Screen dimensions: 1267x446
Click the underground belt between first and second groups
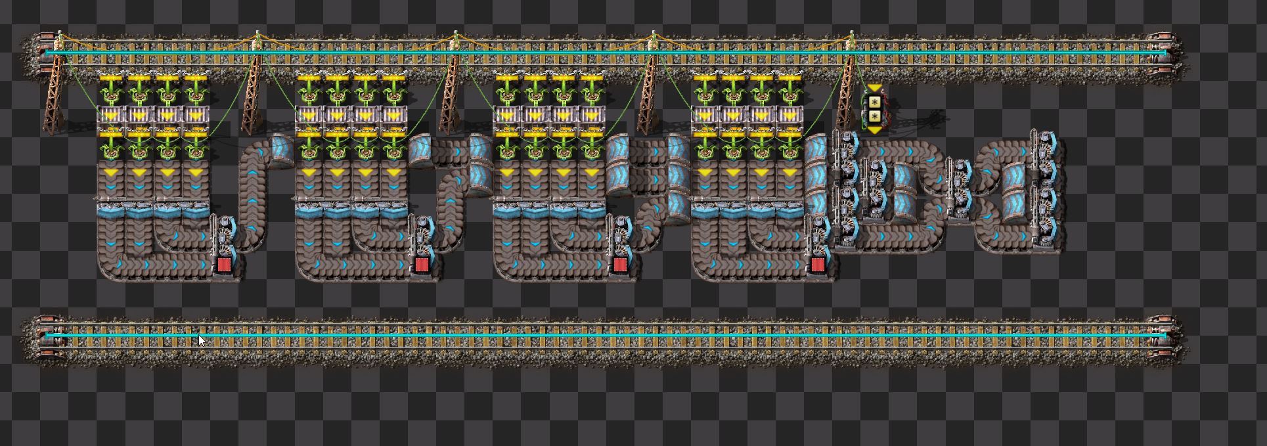click(282, 149)
